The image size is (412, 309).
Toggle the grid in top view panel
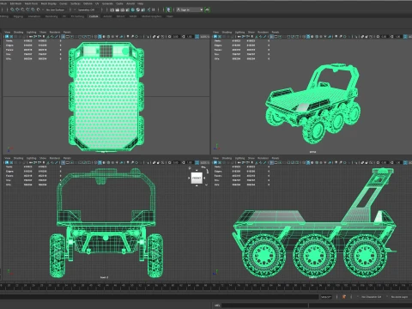click(63, 37)
